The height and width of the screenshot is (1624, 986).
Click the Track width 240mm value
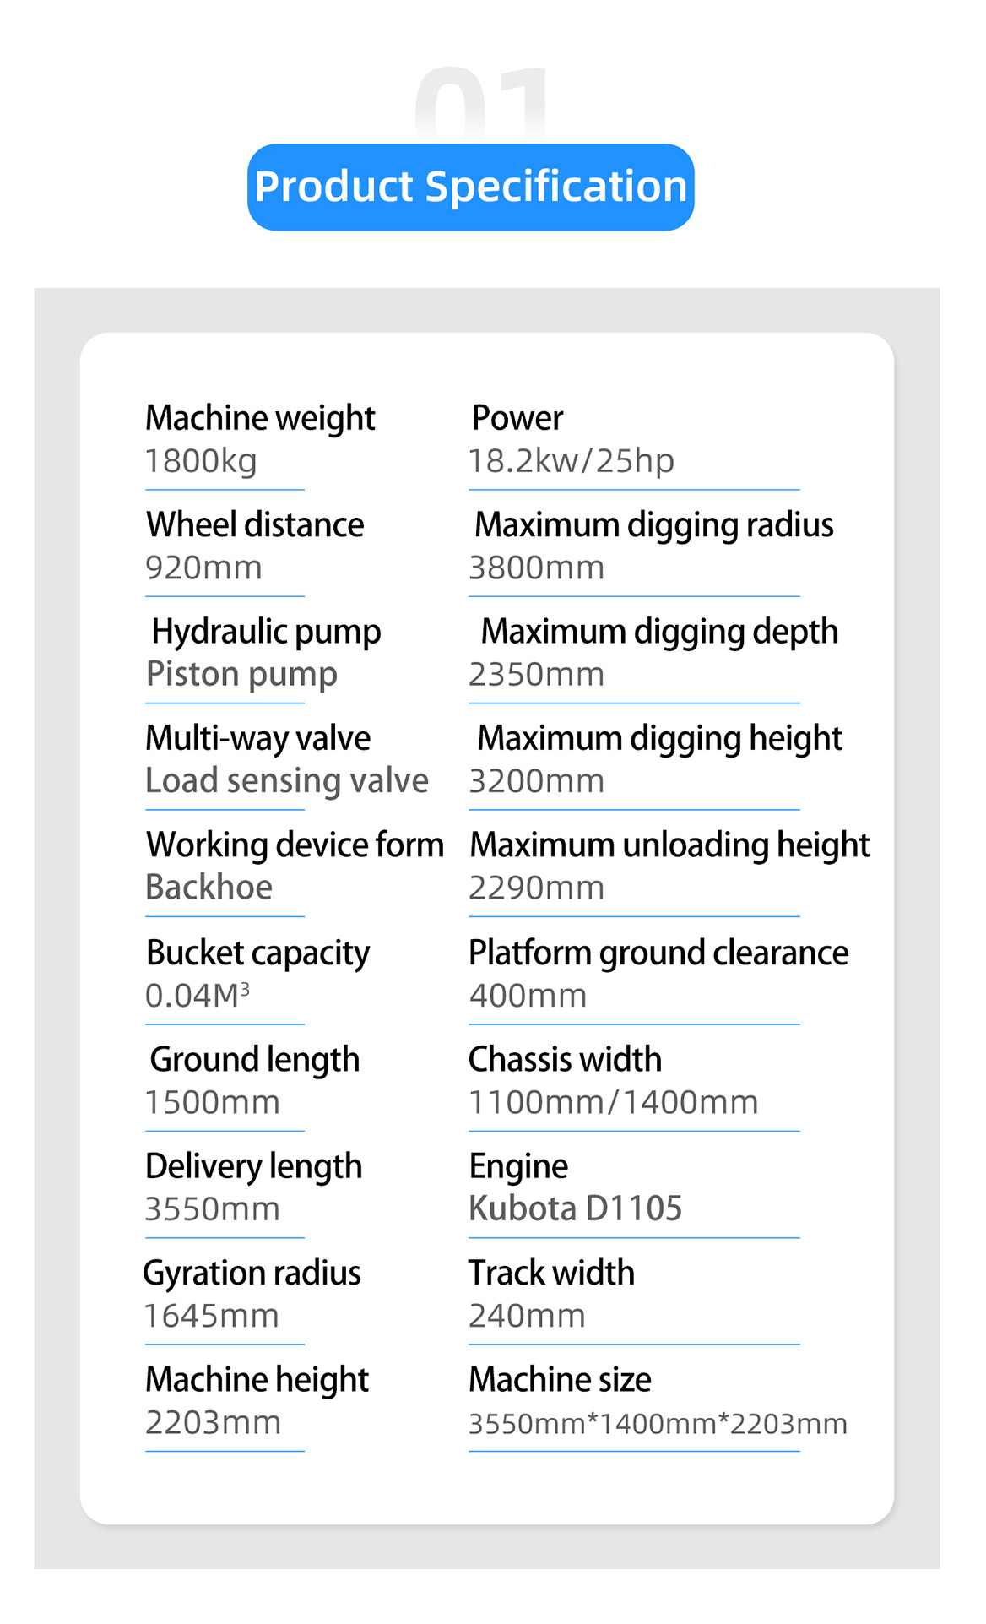[527, 1316]
